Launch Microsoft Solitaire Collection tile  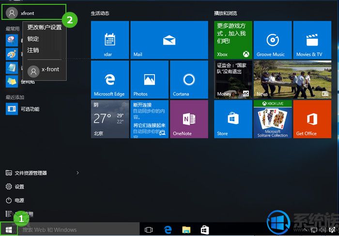pos(273,119)
